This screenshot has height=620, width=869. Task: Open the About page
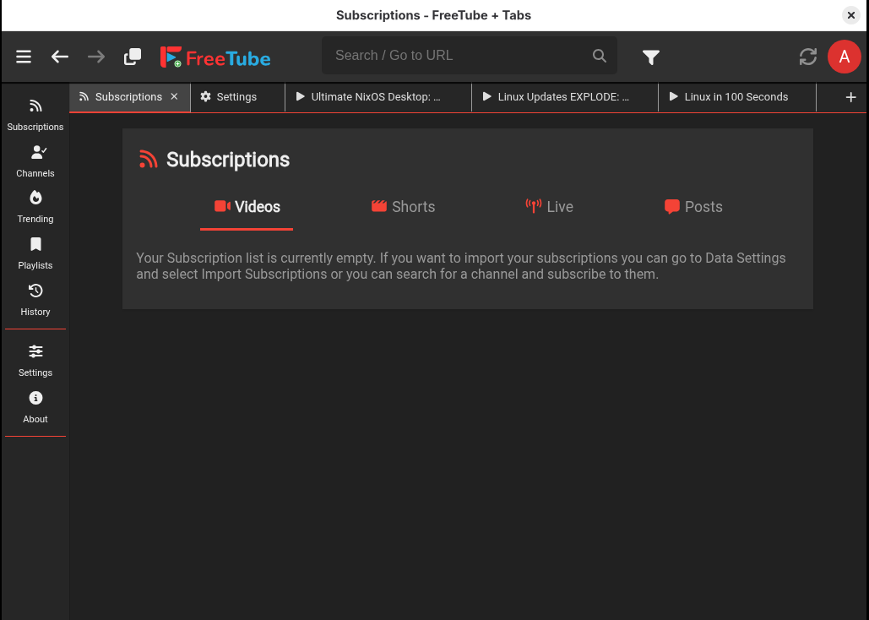(35, 406)
